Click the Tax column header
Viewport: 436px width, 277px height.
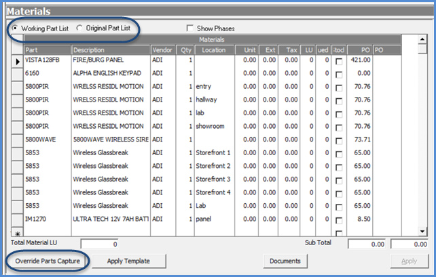(x=289, y=50)
